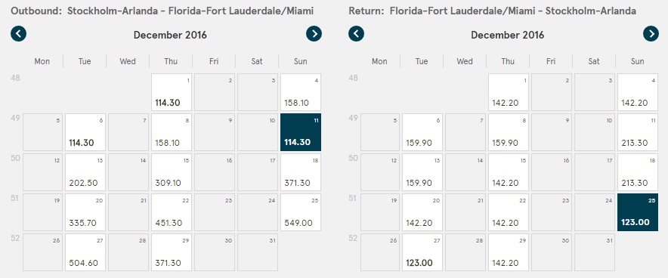668x278 pixels.
Task: Pick return December 15 fare 142.20
Action: [509, 172]
